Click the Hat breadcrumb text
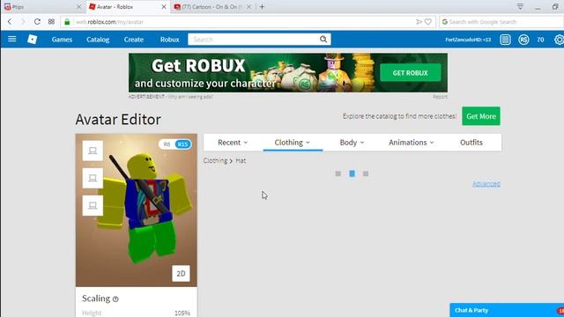 (241, 160)
